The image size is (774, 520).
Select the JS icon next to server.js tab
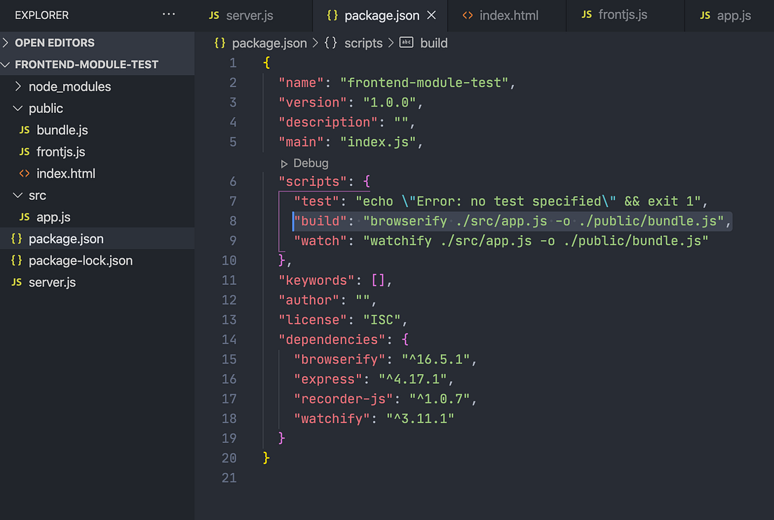(212, 15)
